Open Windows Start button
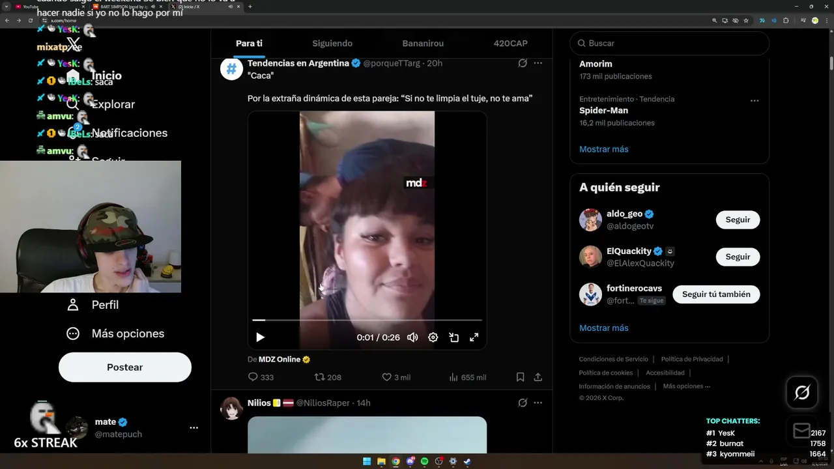This screenshot has width=834, height=469. pos(367,461)
